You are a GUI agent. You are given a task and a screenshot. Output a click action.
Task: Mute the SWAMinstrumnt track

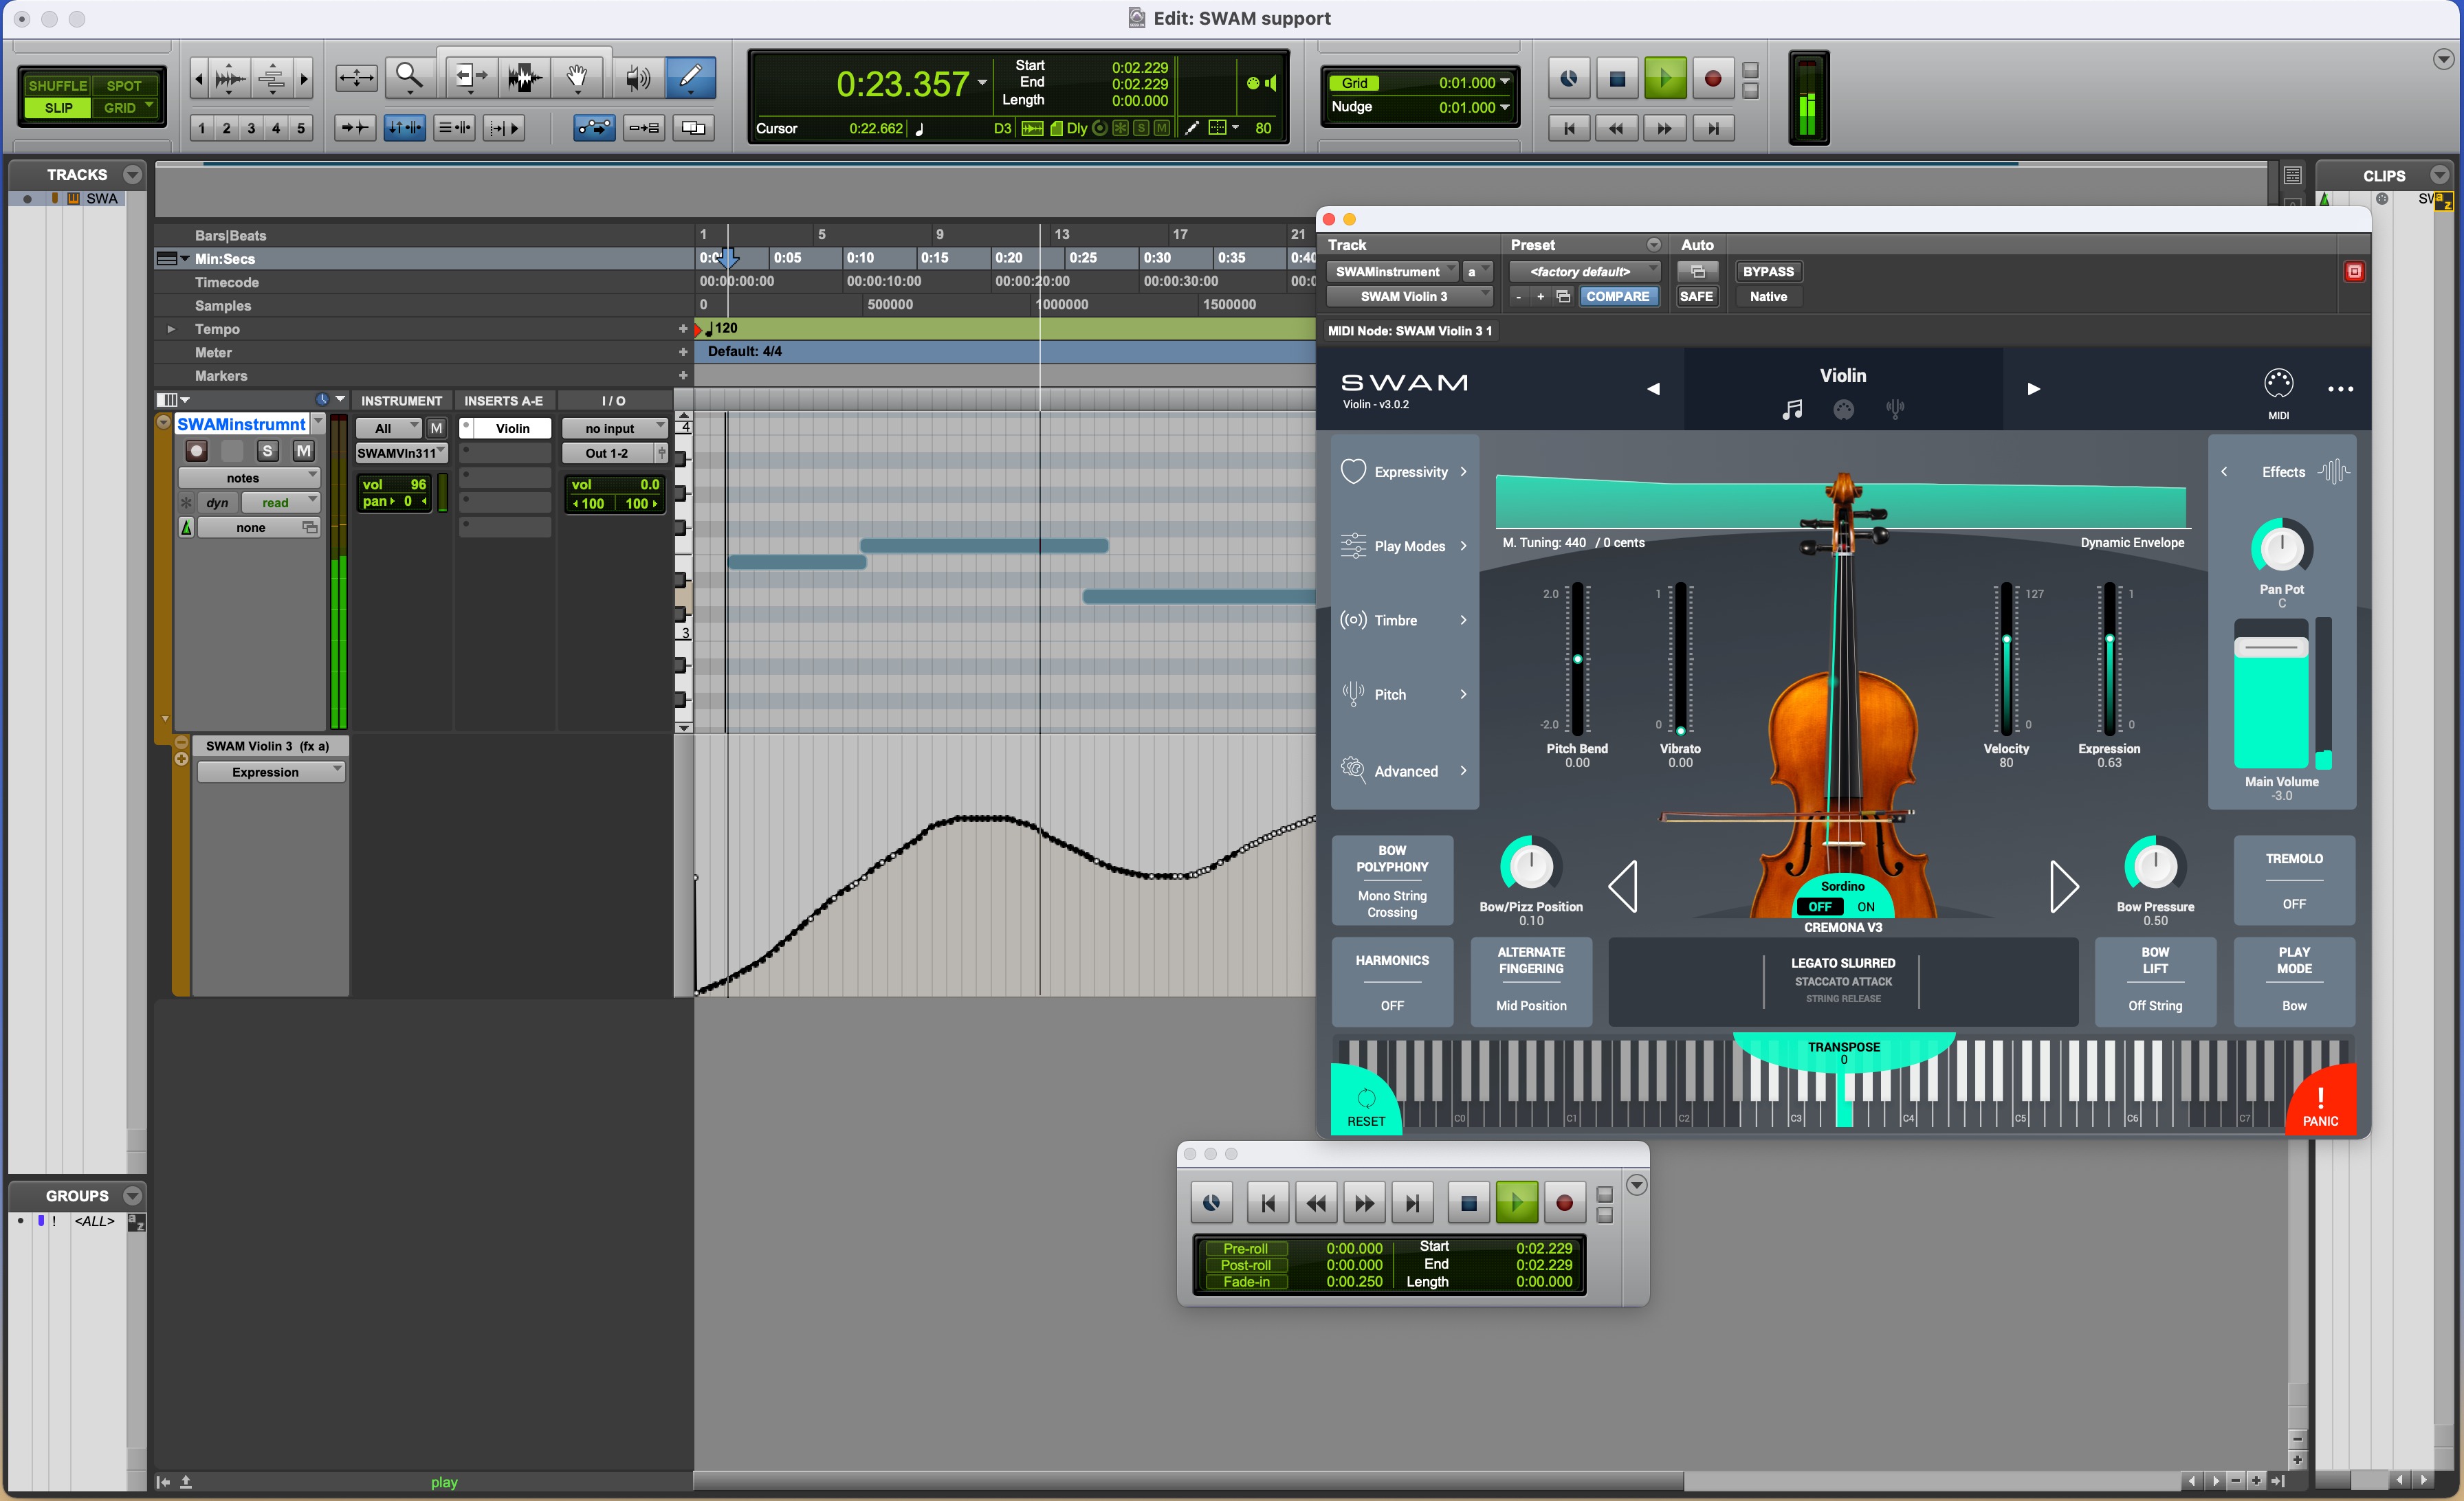[303, 451]
